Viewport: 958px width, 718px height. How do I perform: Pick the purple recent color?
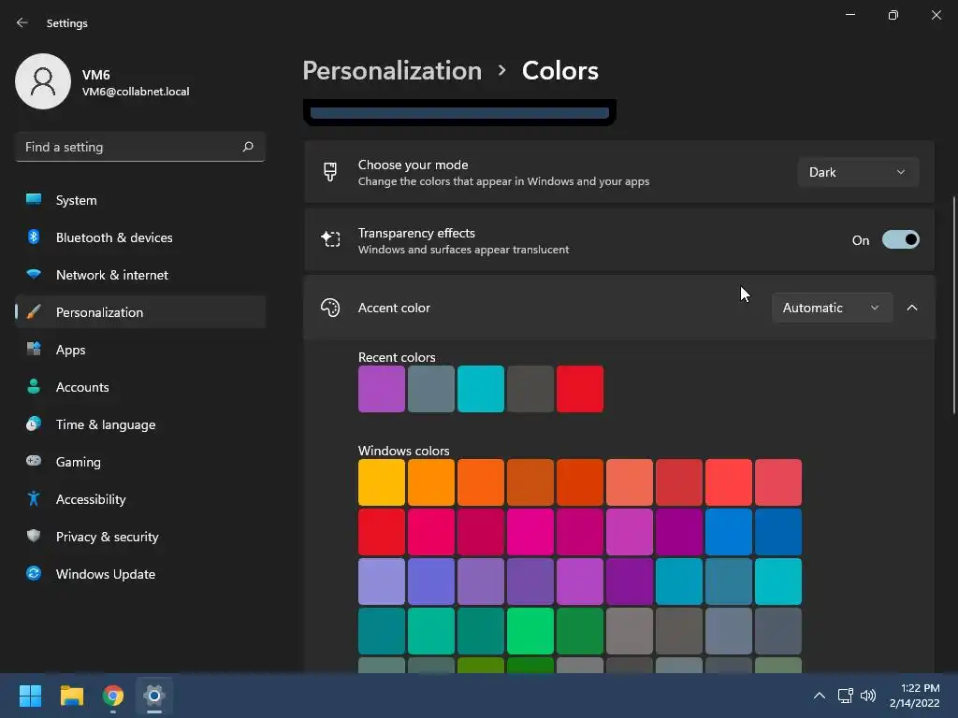382,389
